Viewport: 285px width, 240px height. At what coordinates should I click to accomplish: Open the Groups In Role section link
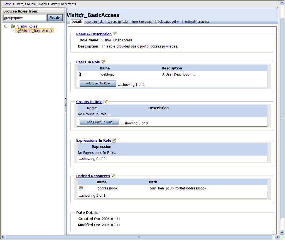tap(89, 102)
